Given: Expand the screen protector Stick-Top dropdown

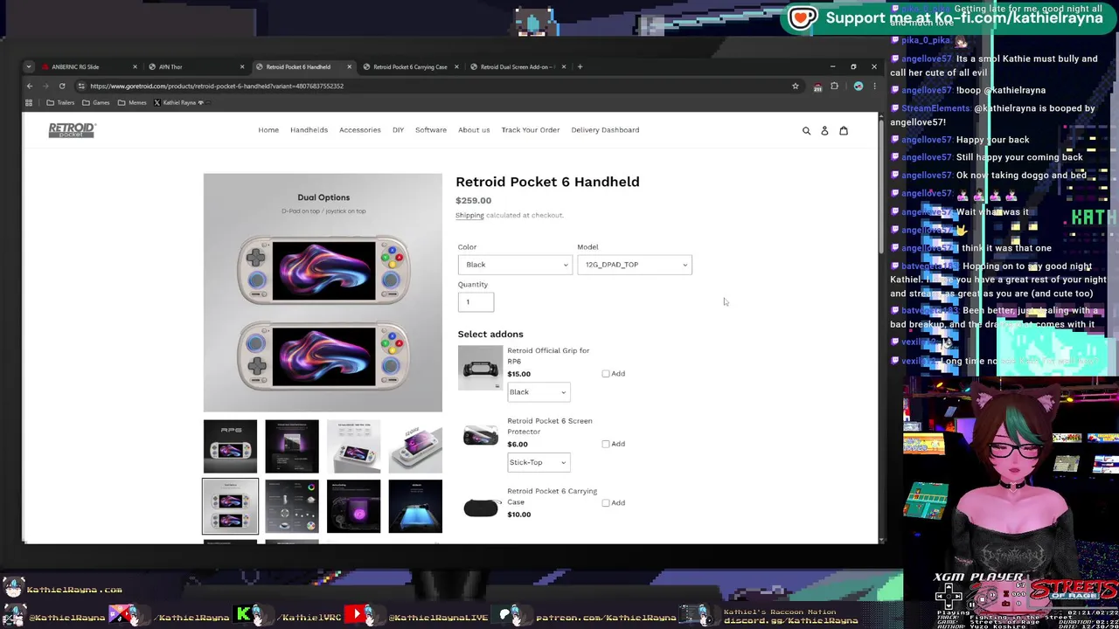Looking at the screenshot, I should pyautogui.click(x=539, y=462).
